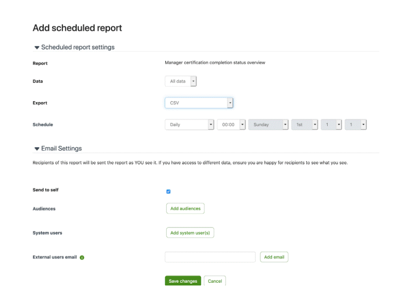The width and height of the screenshot is (414, 306).
Task: Click the Add system user(s) button
Action: tap(190, 233)
